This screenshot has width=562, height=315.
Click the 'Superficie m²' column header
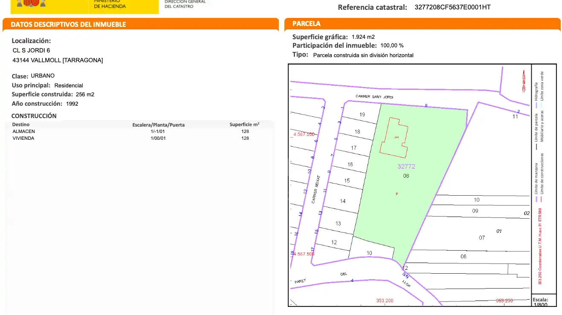[244, 124]
